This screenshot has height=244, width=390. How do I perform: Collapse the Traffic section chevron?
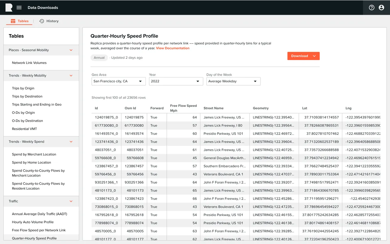71,201
